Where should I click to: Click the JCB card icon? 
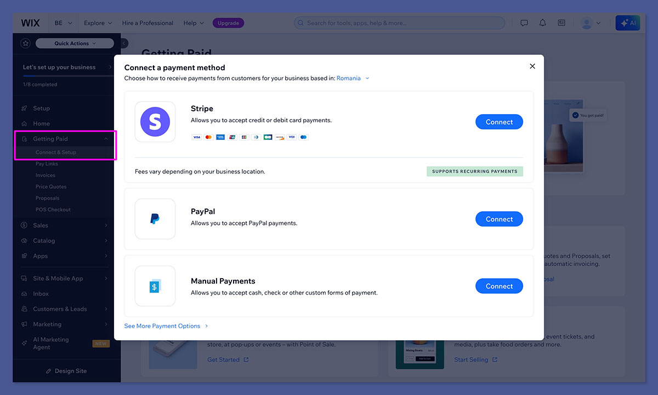(x=244, y=137)
